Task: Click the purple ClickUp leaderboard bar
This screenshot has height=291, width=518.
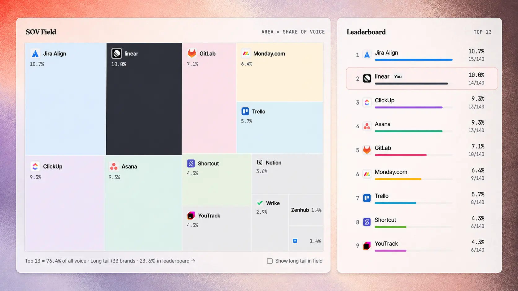Action: pos(409,107)
